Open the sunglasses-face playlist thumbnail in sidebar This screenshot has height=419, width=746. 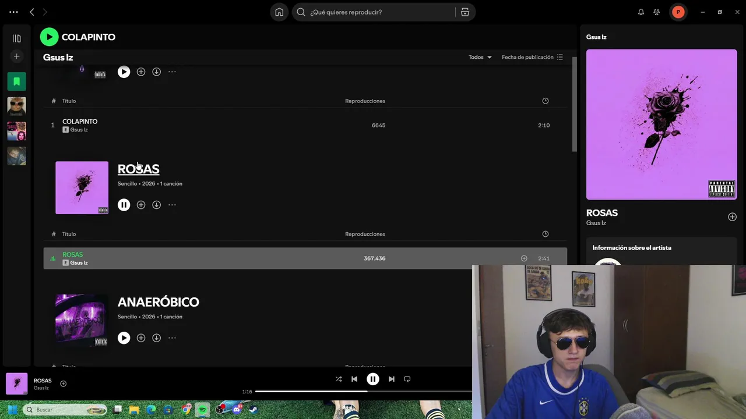(x=16, y=106)
